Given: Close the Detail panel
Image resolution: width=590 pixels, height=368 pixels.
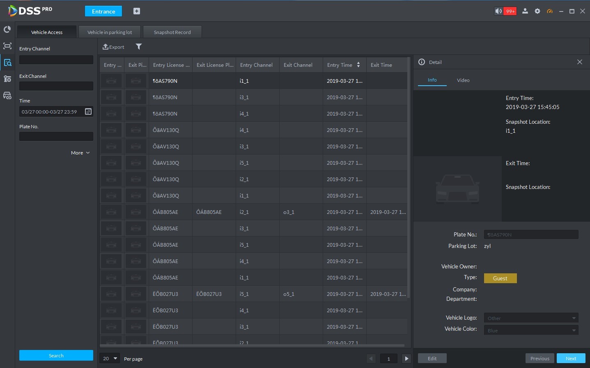Looking at the screenshot, I should [x=580, y=62].
